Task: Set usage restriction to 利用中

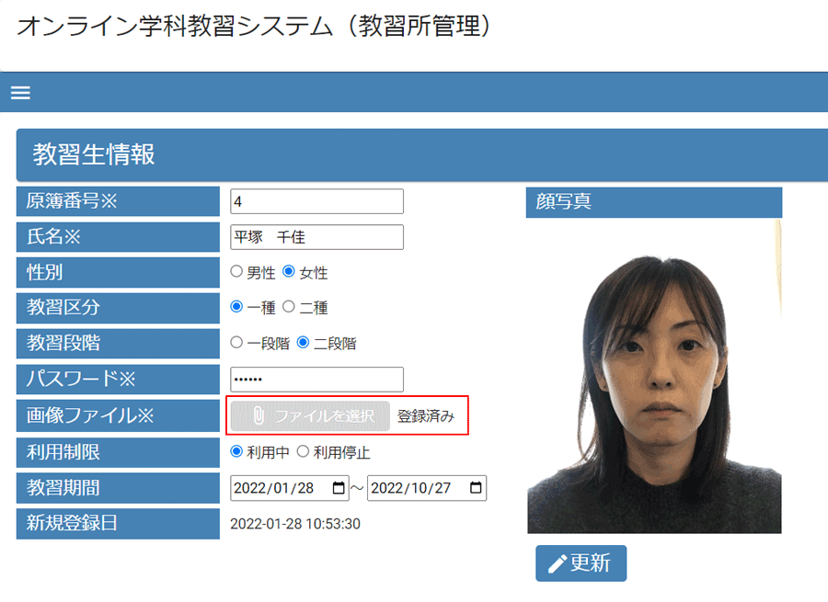Action: click(236, 451)
